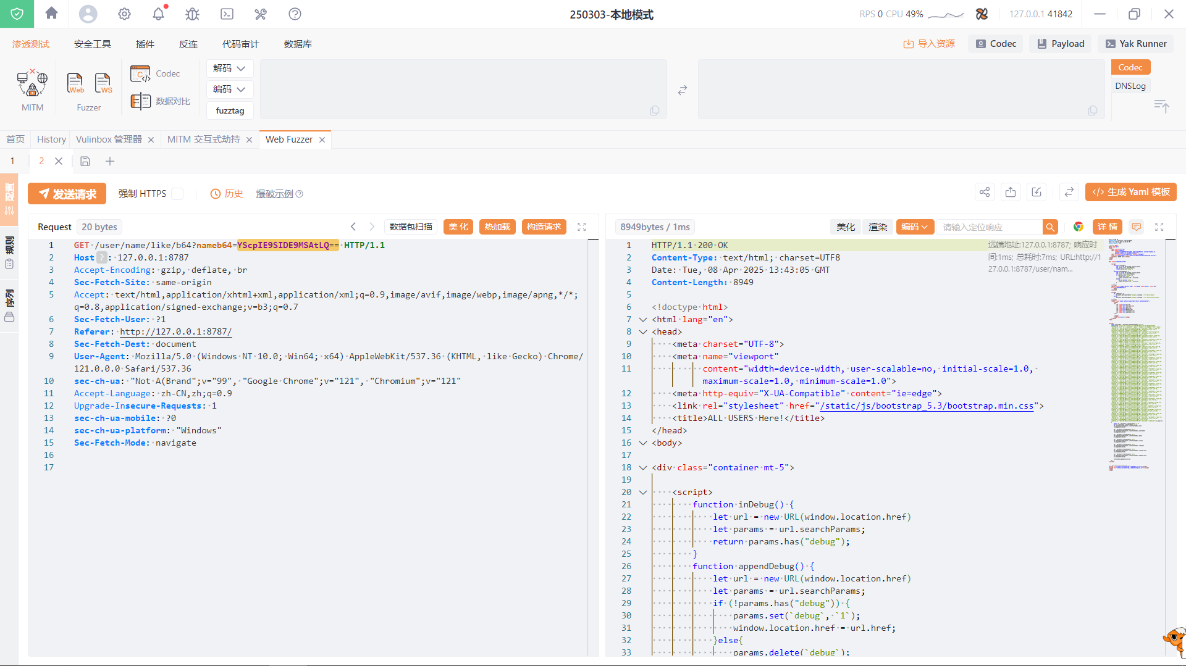This screenshot has width=1186, height=666.
Task: Collapse the html tag on line 7
Action: point(643,320)
